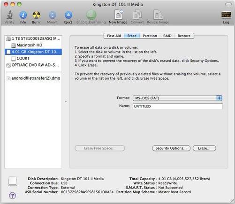Click Master Boot Record scheme text
The width and height of the screenshot is (235, 204).
(174, 192)
